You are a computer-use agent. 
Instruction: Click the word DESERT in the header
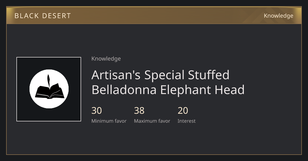(56, 16)
